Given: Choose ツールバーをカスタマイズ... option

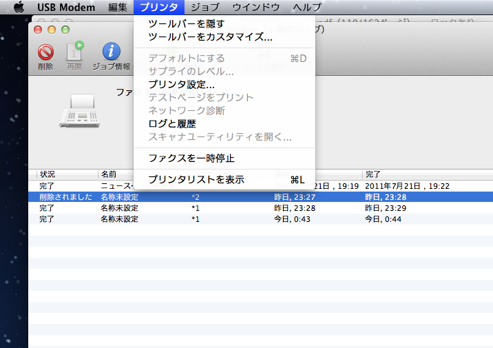Looking at the screenshot, I should 210,37.
